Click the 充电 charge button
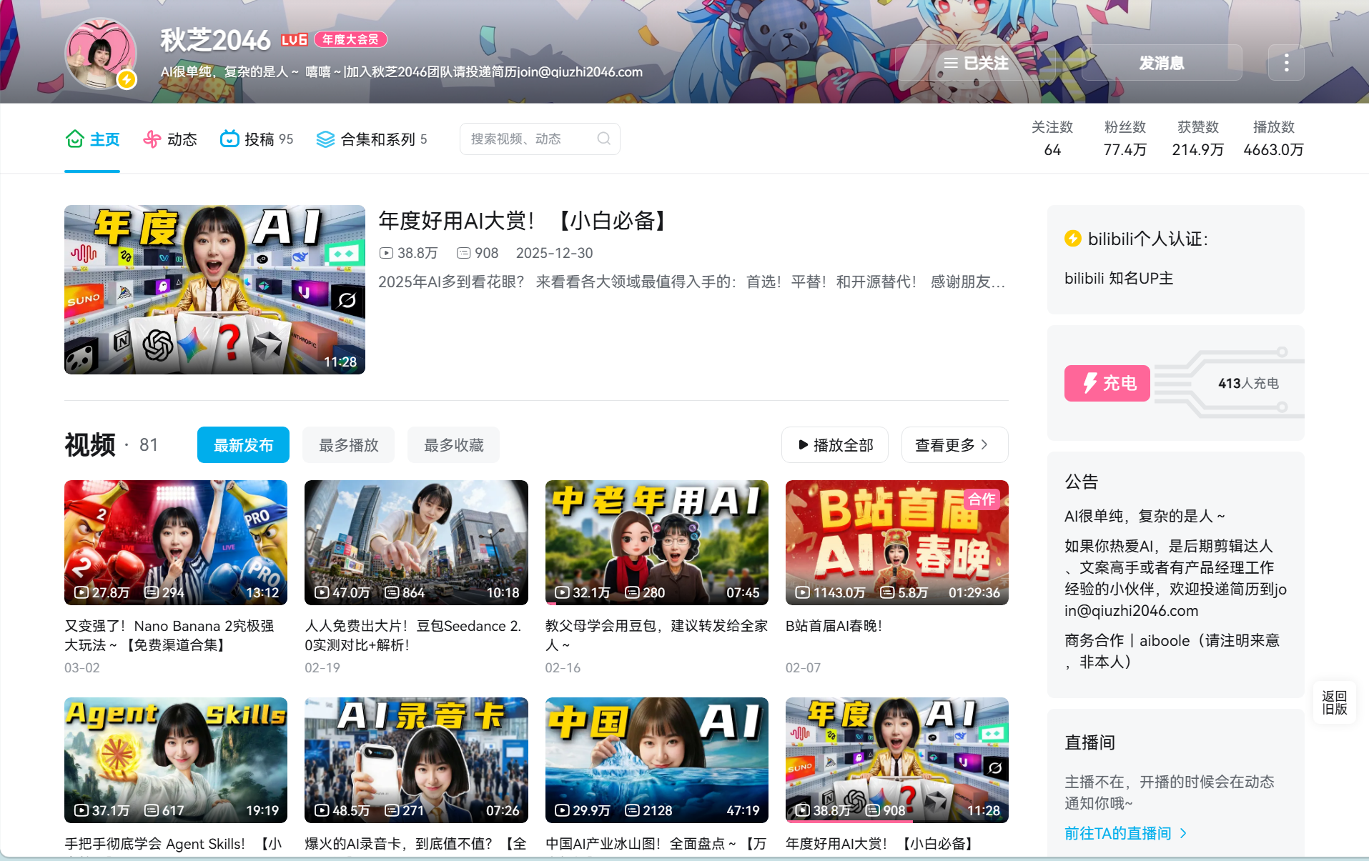Image resolution: width=1369 pixels, height=861 pixels. pos(1107,383)
